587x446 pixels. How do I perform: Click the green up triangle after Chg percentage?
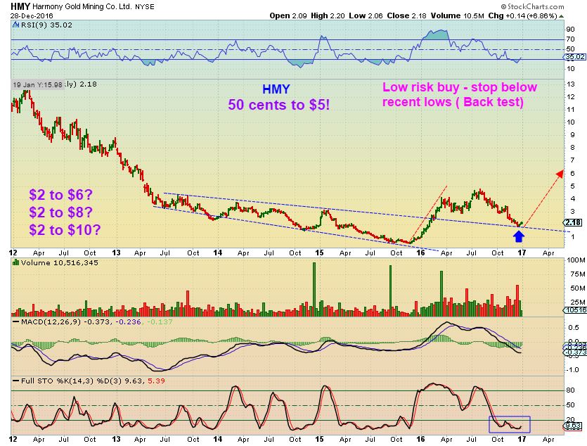point(561,16)
